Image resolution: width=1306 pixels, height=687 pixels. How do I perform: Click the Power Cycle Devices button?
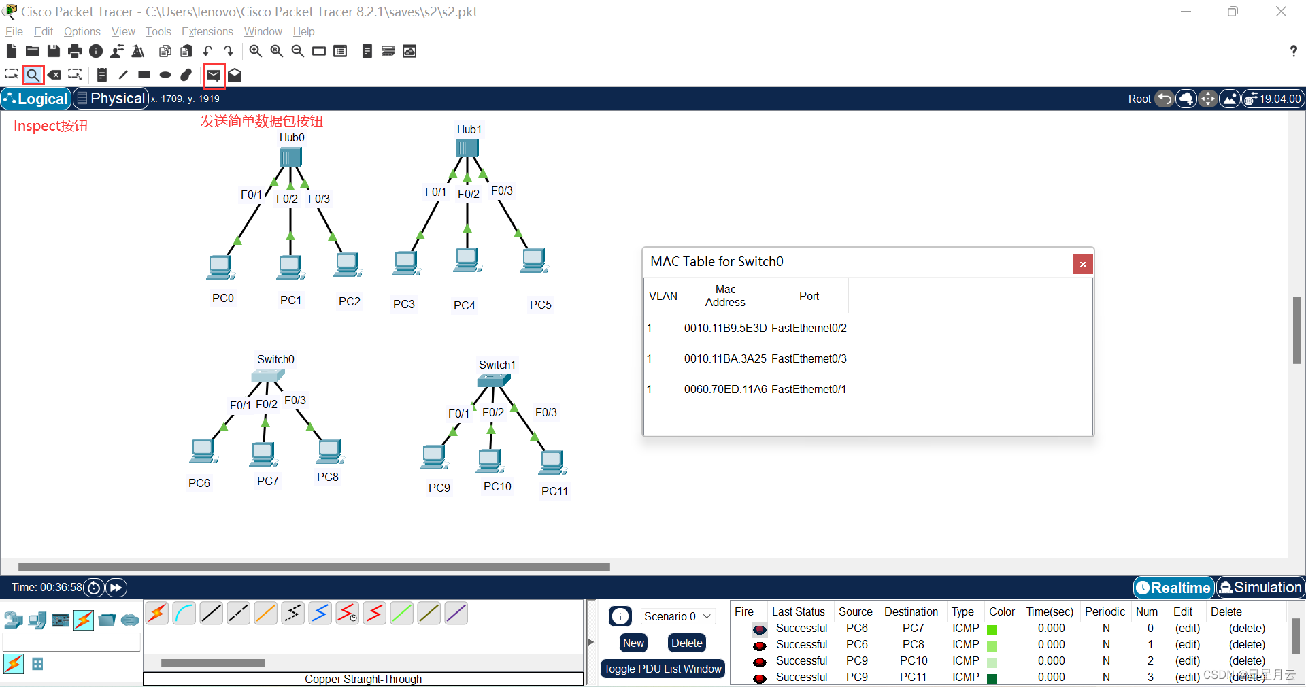[94, 588]
